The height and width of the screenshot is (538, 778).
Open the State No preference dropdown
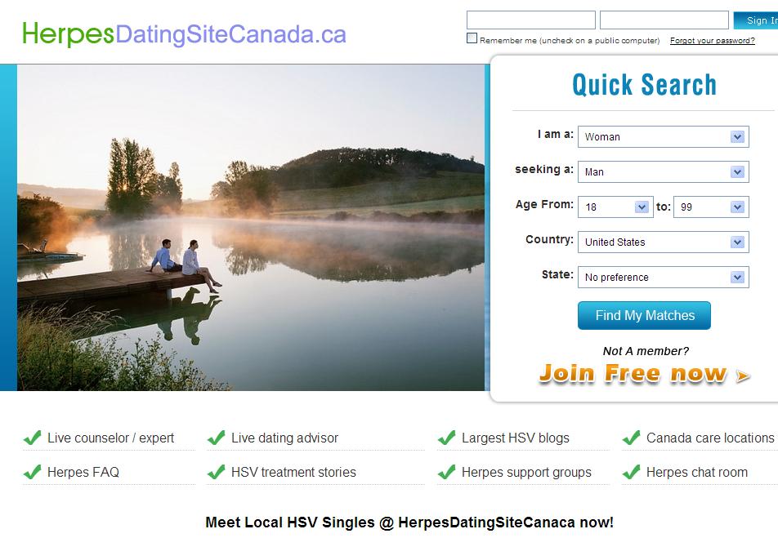tap(664, 278)
